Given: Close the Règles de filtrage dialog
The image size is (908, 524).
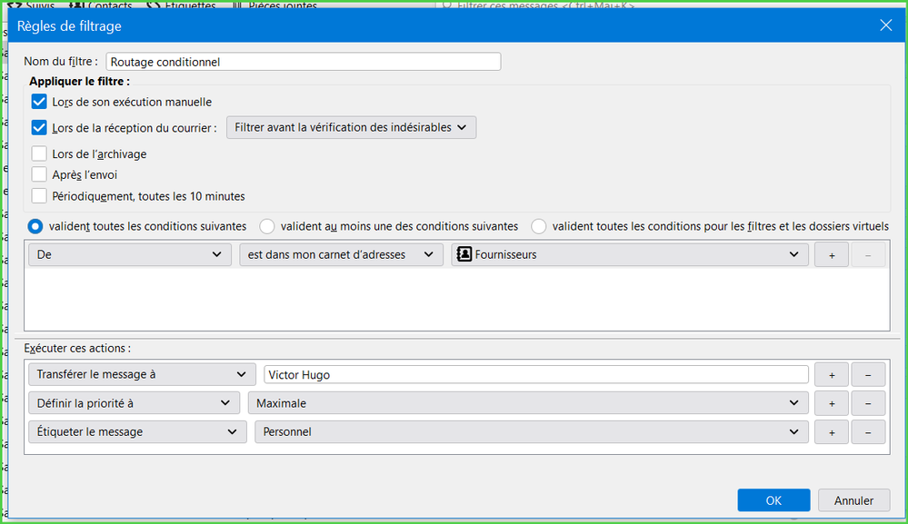Looking at the screenshot, I should pos(885,25).
